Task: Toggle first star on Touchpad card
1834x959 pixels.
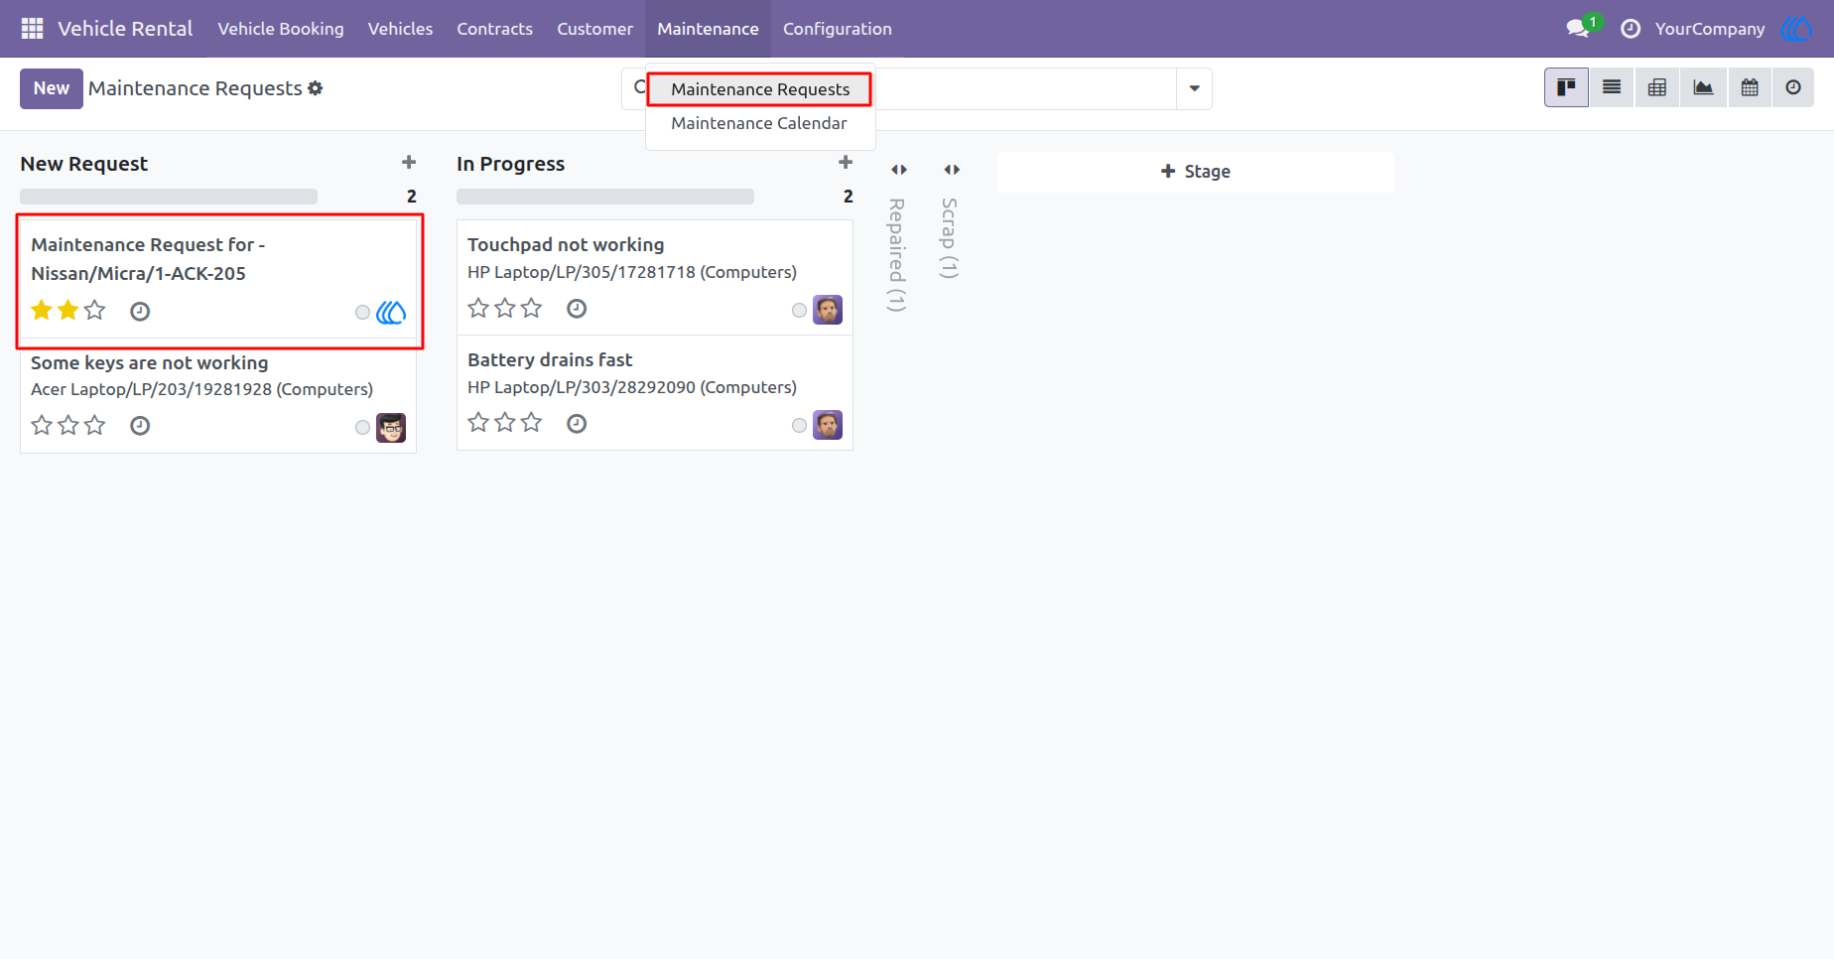Action: 478,309
